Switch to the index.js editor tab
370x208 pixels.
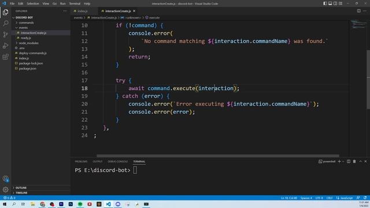(x=82, y=11)
